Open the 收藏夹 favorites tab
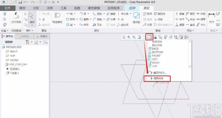This screenshot has height=118, width=222. [42, 36]
